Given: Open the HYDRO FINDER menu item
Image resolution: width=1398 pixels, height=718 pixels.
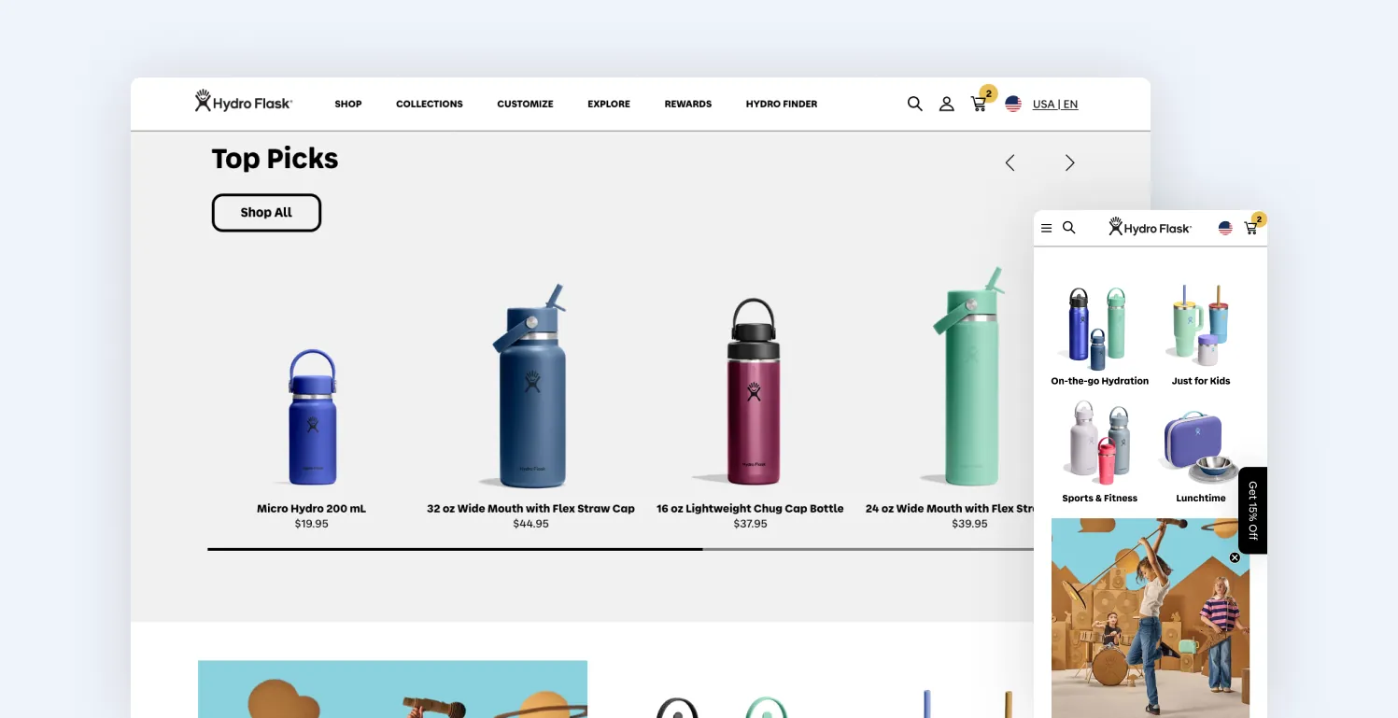Looking at the screenshot, I should click(782, 104).
